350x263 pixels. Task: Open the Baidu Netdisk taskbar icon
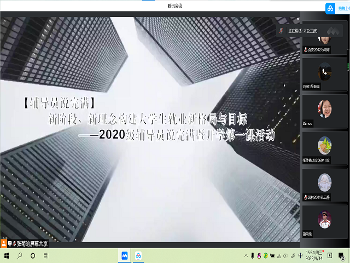pyautogui.click(x=139, y=256)
